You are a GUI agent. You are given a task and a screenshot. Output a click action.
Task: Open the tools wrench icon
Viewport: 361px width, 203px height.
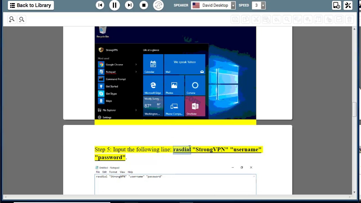click(348, 5)
